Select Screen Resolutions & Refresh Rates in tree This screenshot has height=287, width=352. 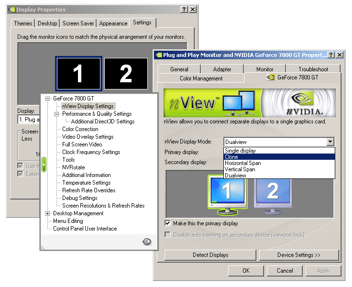(x=103, y=206)
